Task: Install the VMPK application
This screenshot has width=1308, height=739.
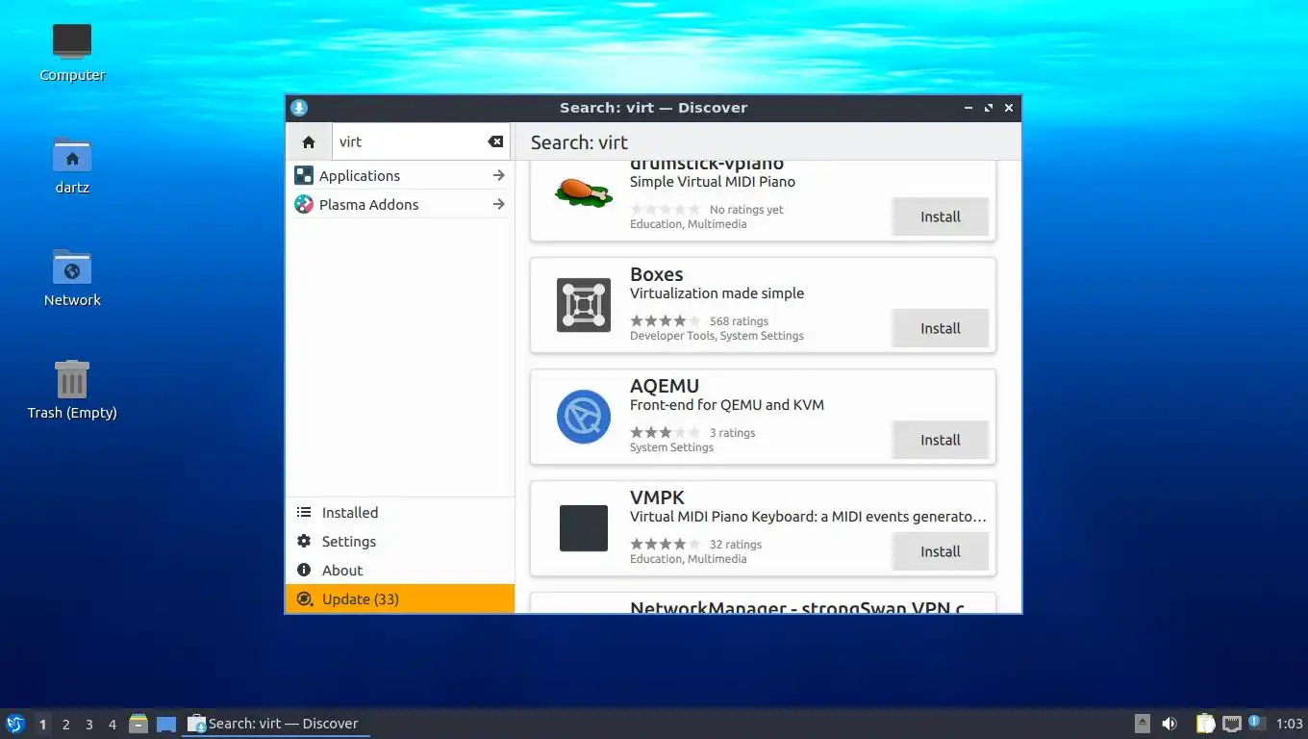Action: [941, 551]
